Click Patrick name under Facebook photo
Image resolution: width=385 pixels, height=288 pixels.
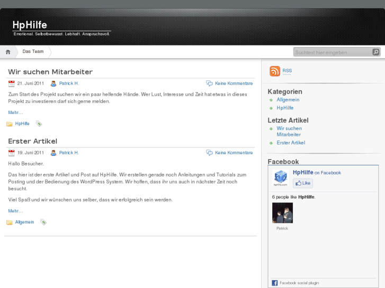(282, 228)
